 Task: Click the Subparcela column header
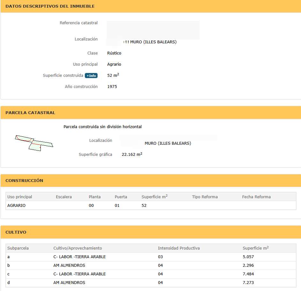(18, 248)
